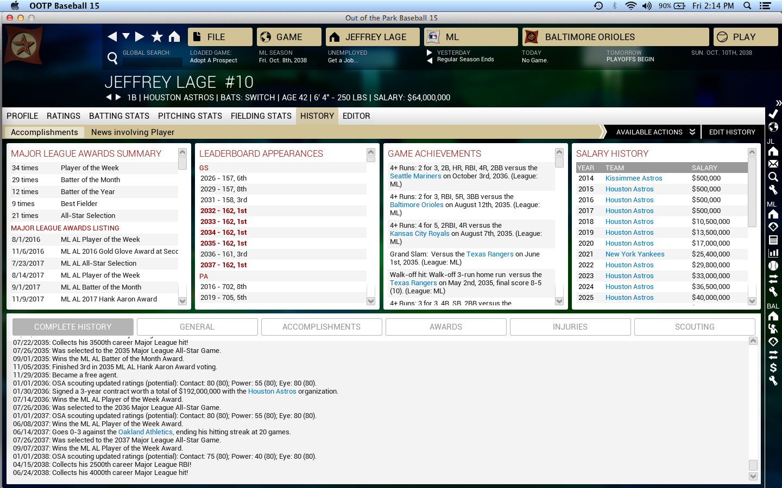Filter history by INJURIES

pos(570,327)
